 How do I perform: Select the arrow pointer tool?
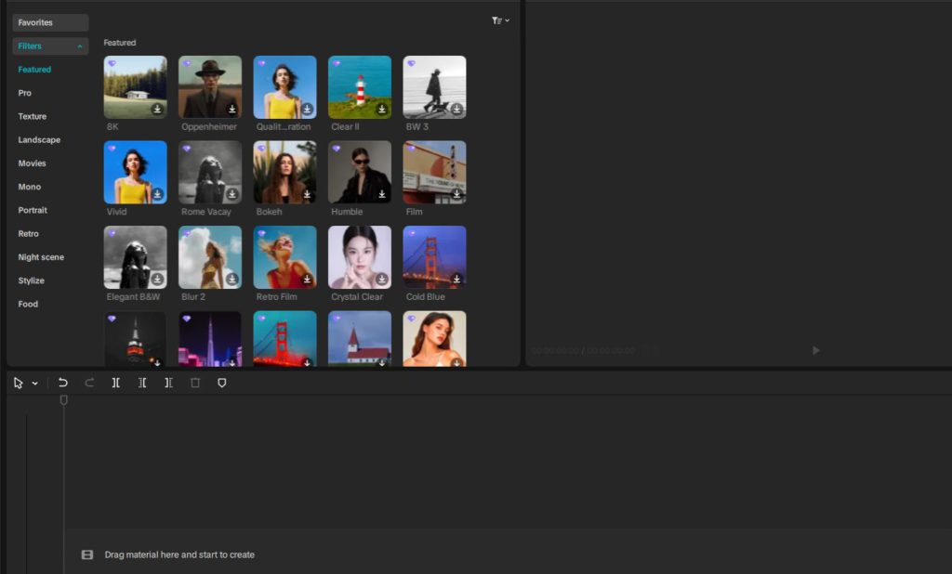pyautogui.click(x=19, y=383)
